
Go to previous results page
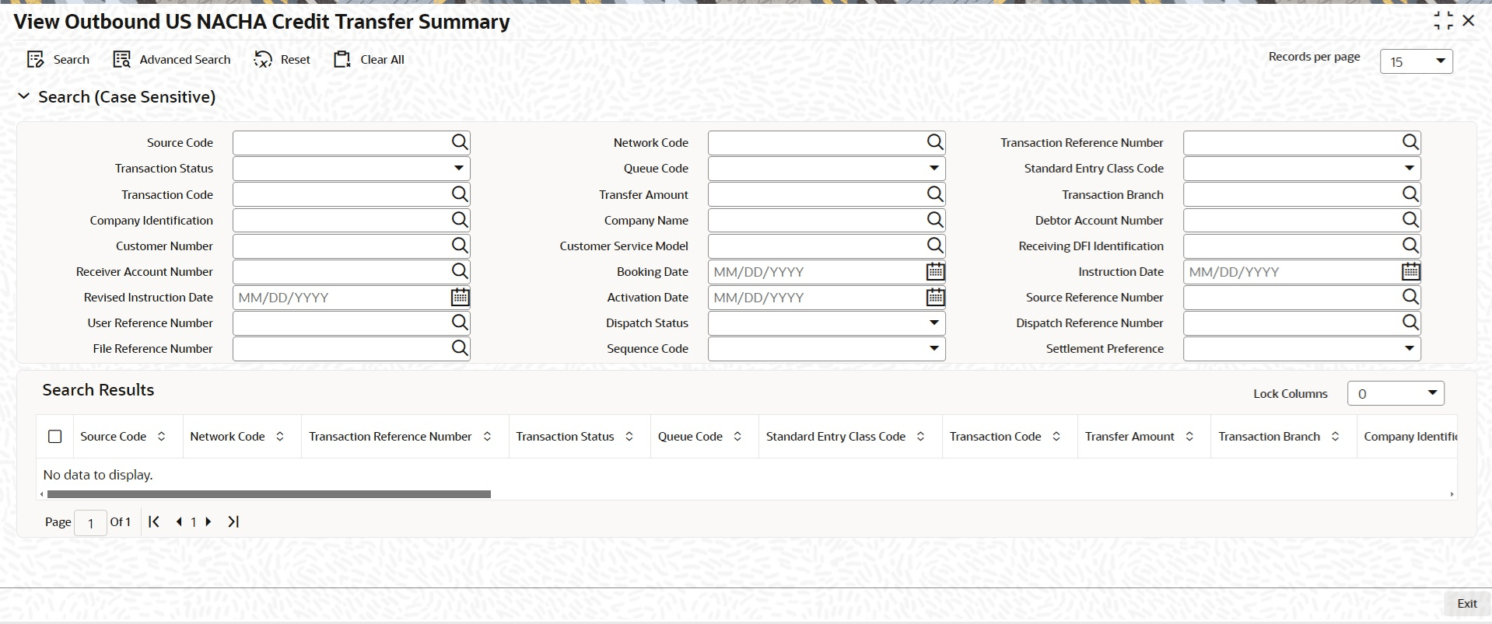pos(179,521)
